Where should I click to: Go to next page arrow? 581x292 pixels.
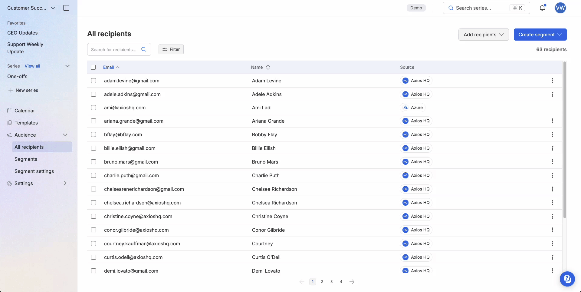point(352,282)
